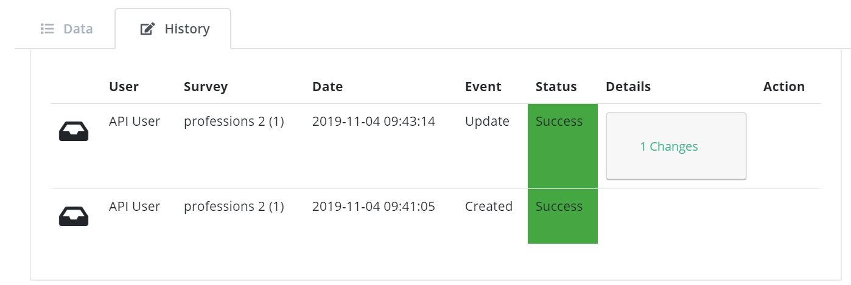Select the 09:41:05 date entry
851x285 pixels.
[x=374, y=207]
